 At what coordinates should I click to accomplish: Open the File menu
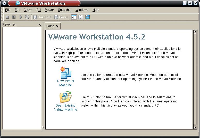pos(8,10)
